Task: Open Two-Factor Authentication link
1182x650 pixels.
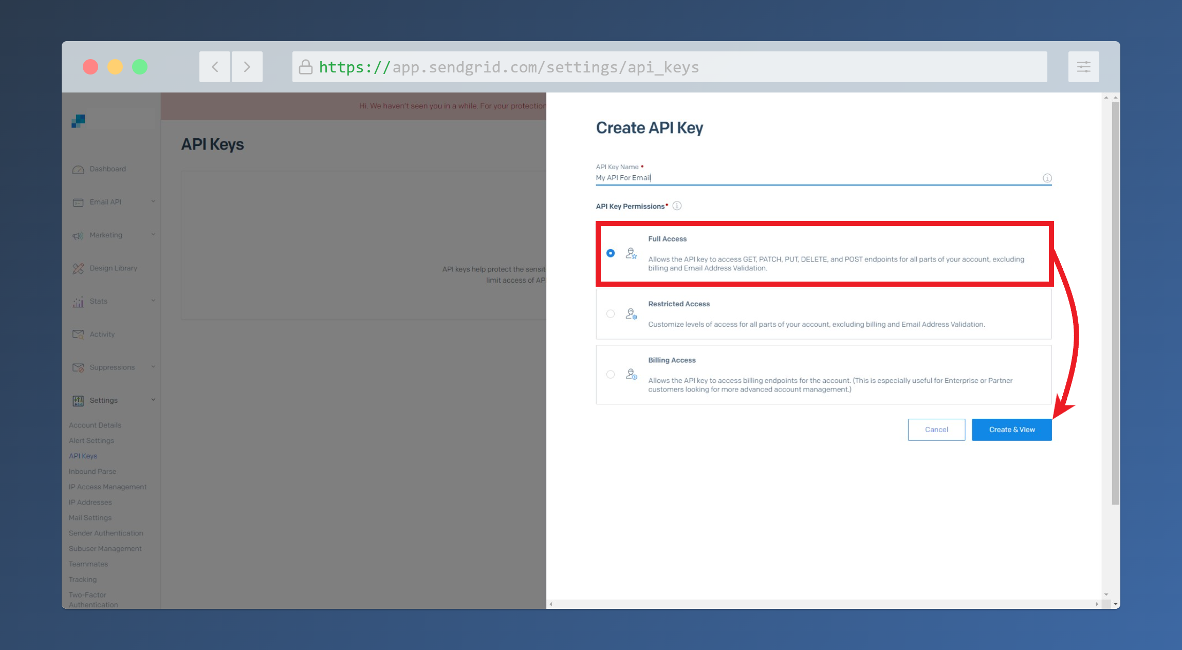Action: (94, 600)
